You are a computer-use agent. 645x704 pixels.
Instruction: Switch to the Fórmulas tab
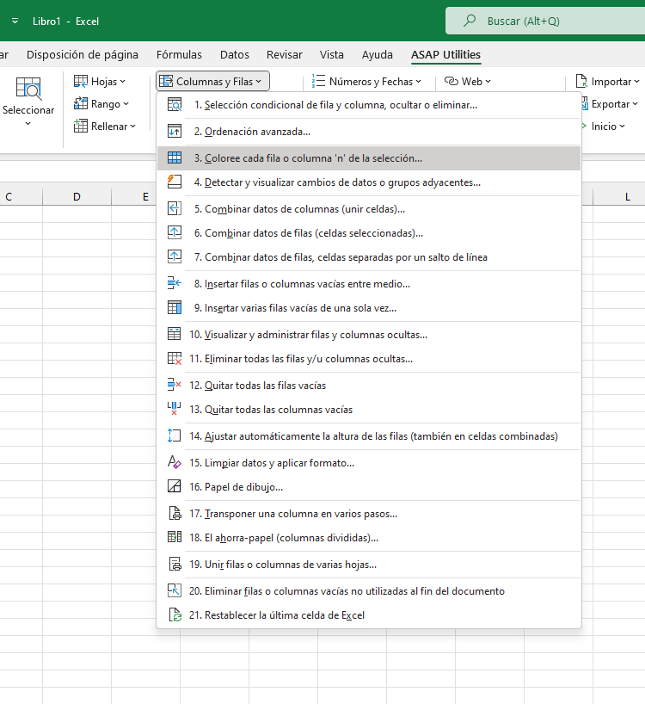point(179,55)
